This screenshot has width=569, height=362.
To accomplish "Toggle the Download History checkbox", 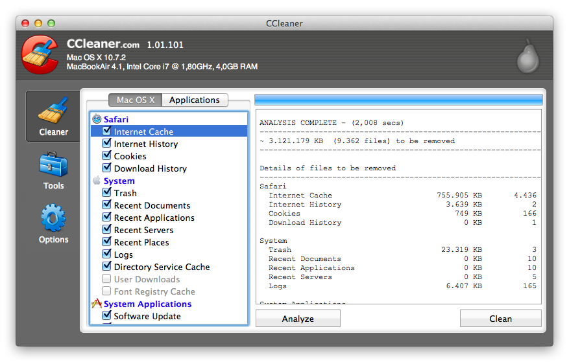I will [x=106, y=168].
